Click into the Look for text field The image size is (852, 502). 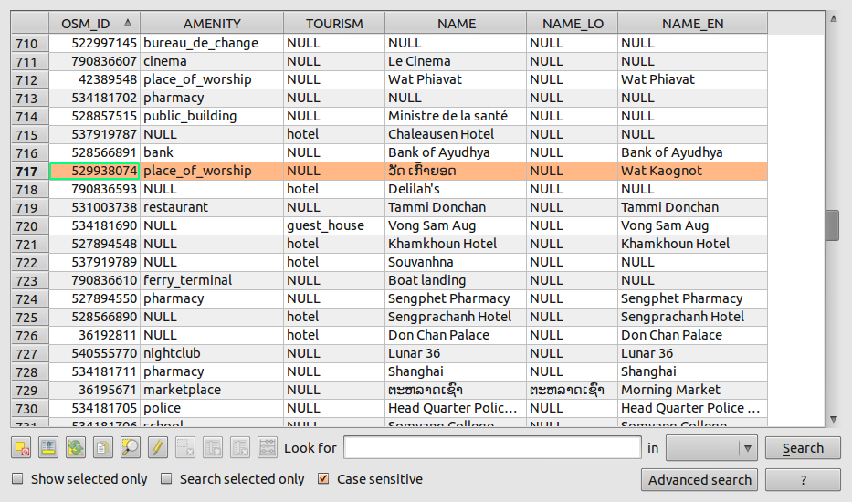coord(493,447)
